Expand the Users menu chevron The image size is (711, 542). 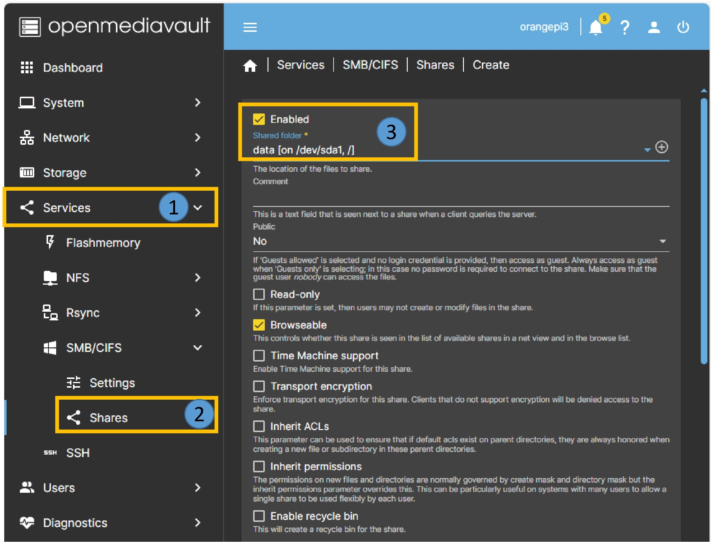(x=198, y=488)
